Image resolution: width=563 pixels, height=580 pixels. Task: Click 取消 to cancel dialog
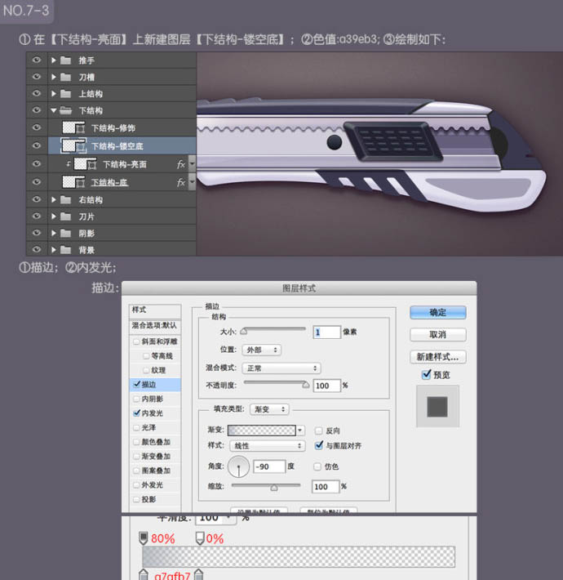click(438, 335)
